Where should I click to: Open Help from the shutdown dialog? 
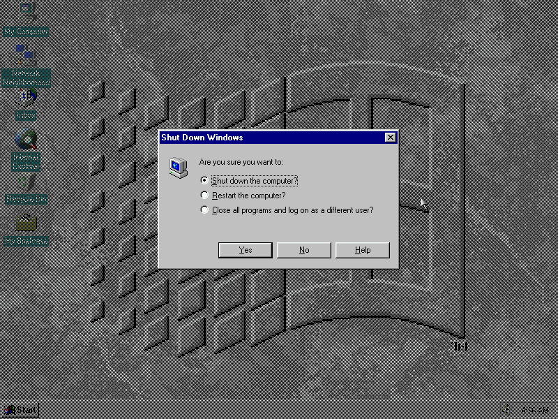pyautogui.click(x=363, y=250)
